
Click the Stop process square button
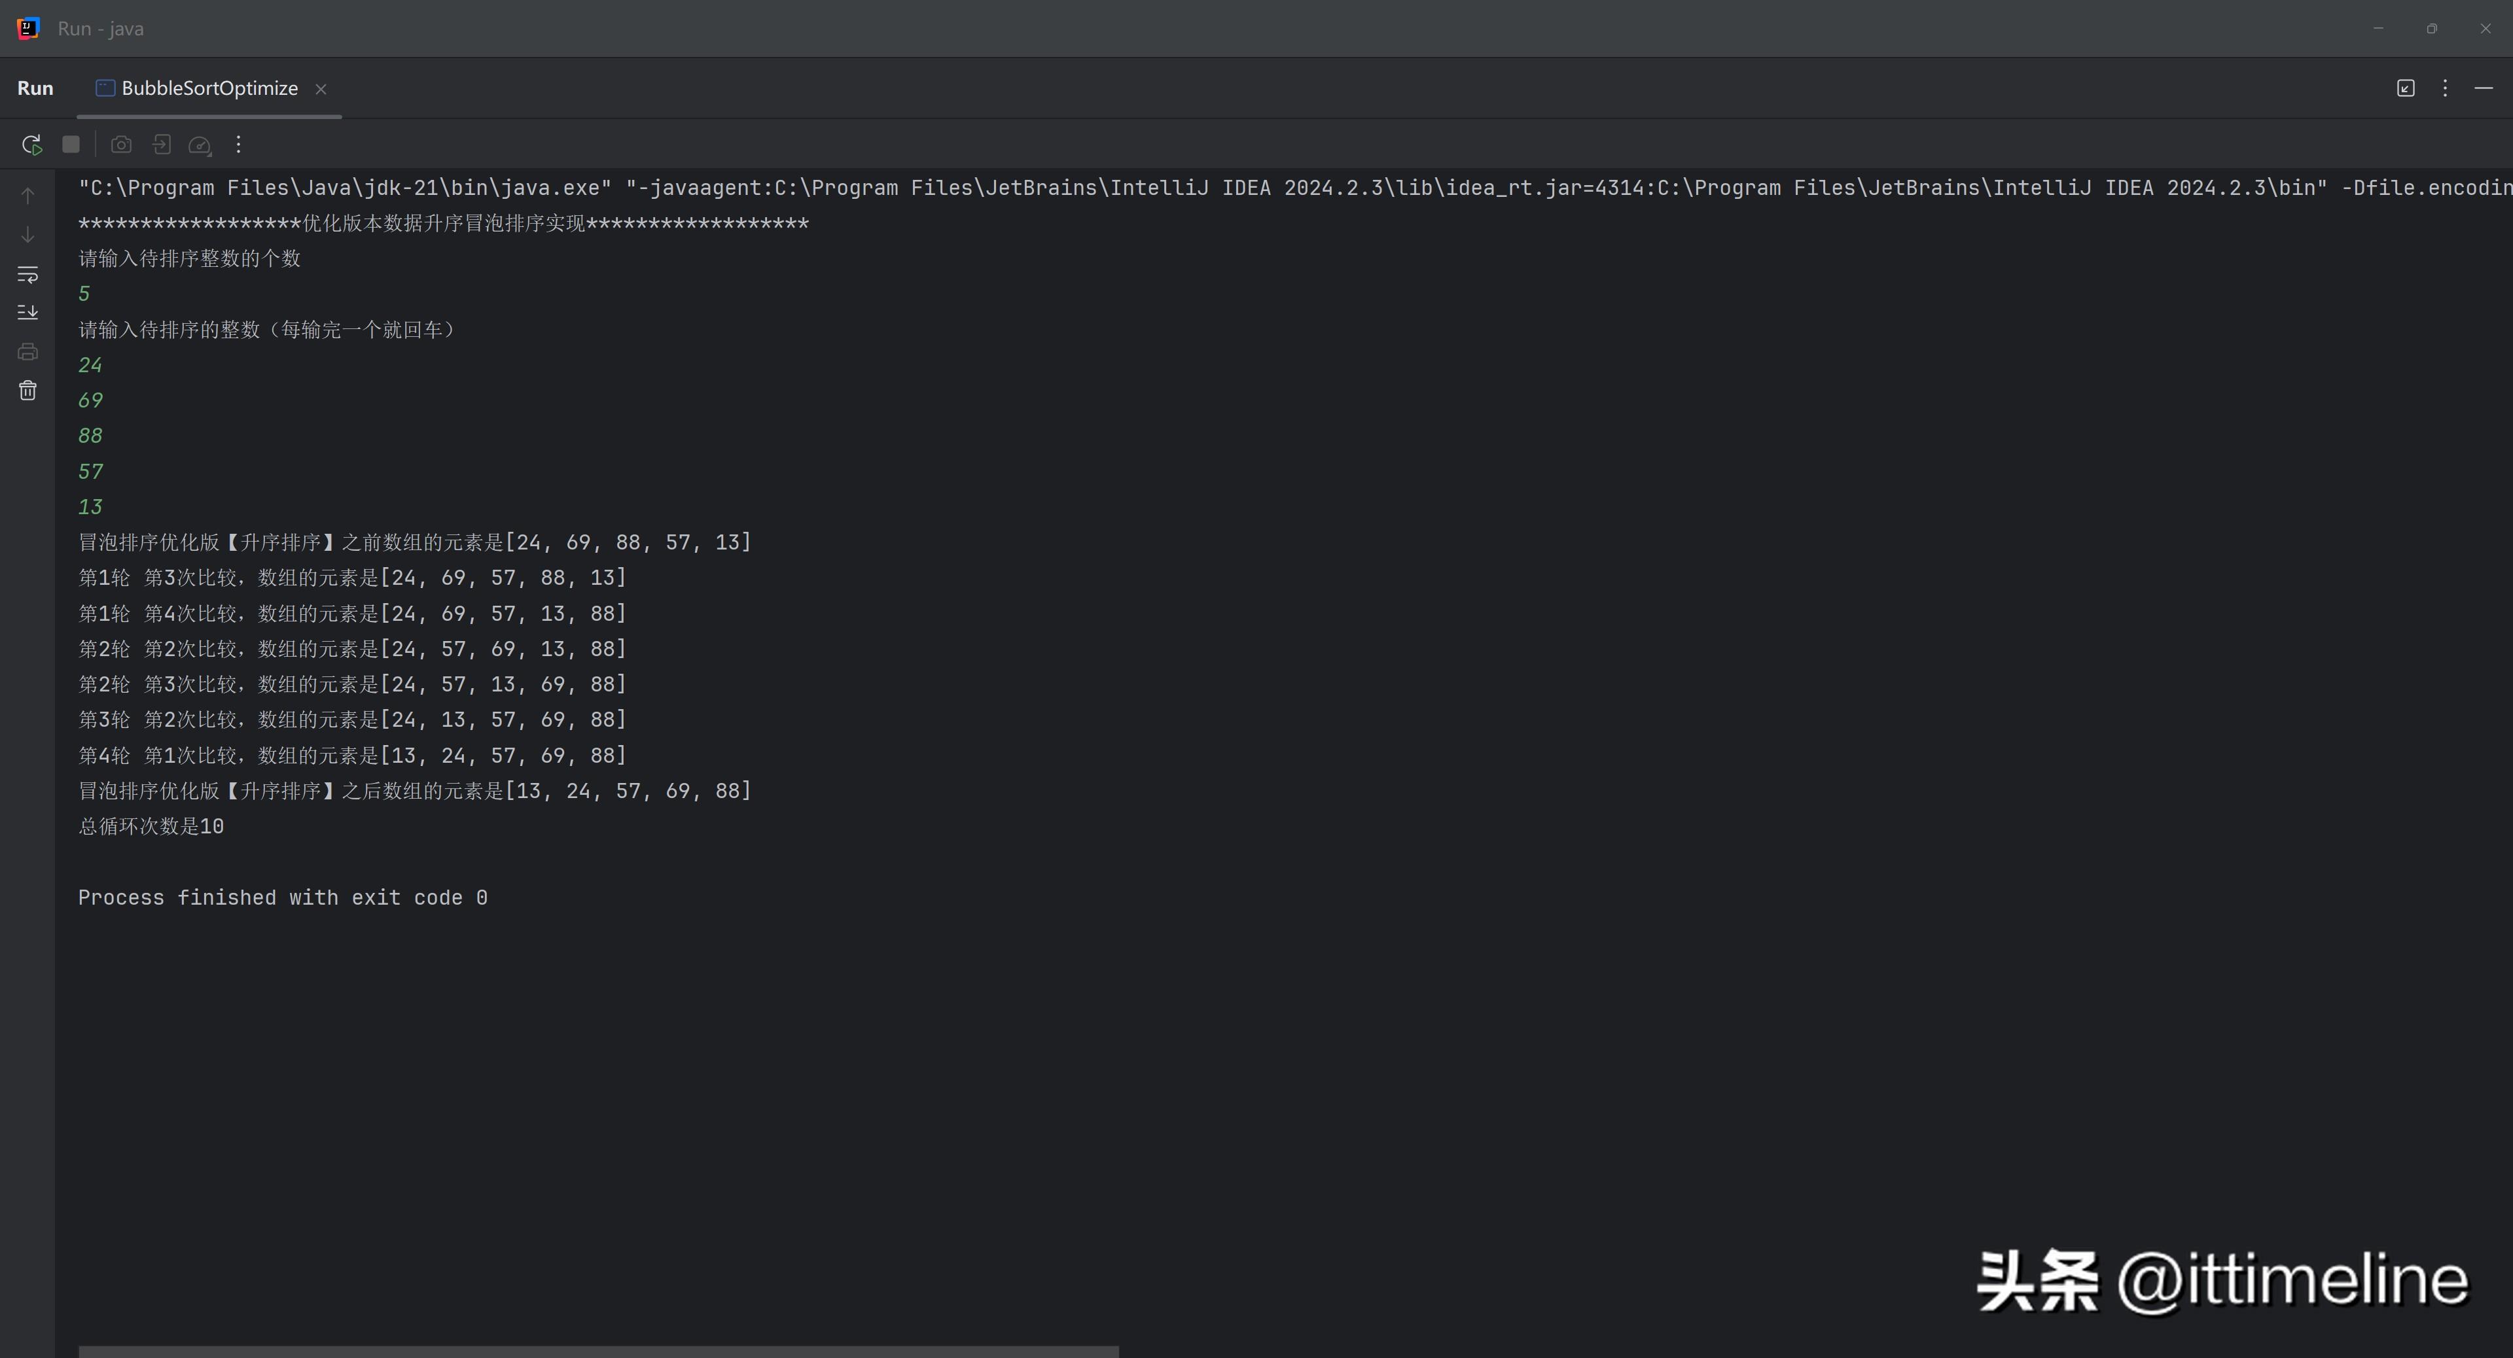(71, 145)
